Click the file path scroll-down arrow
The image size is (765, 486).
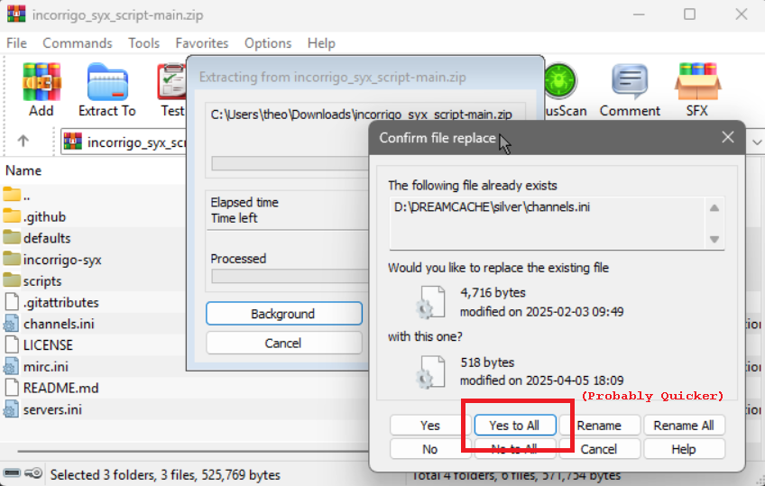[714, 239]
